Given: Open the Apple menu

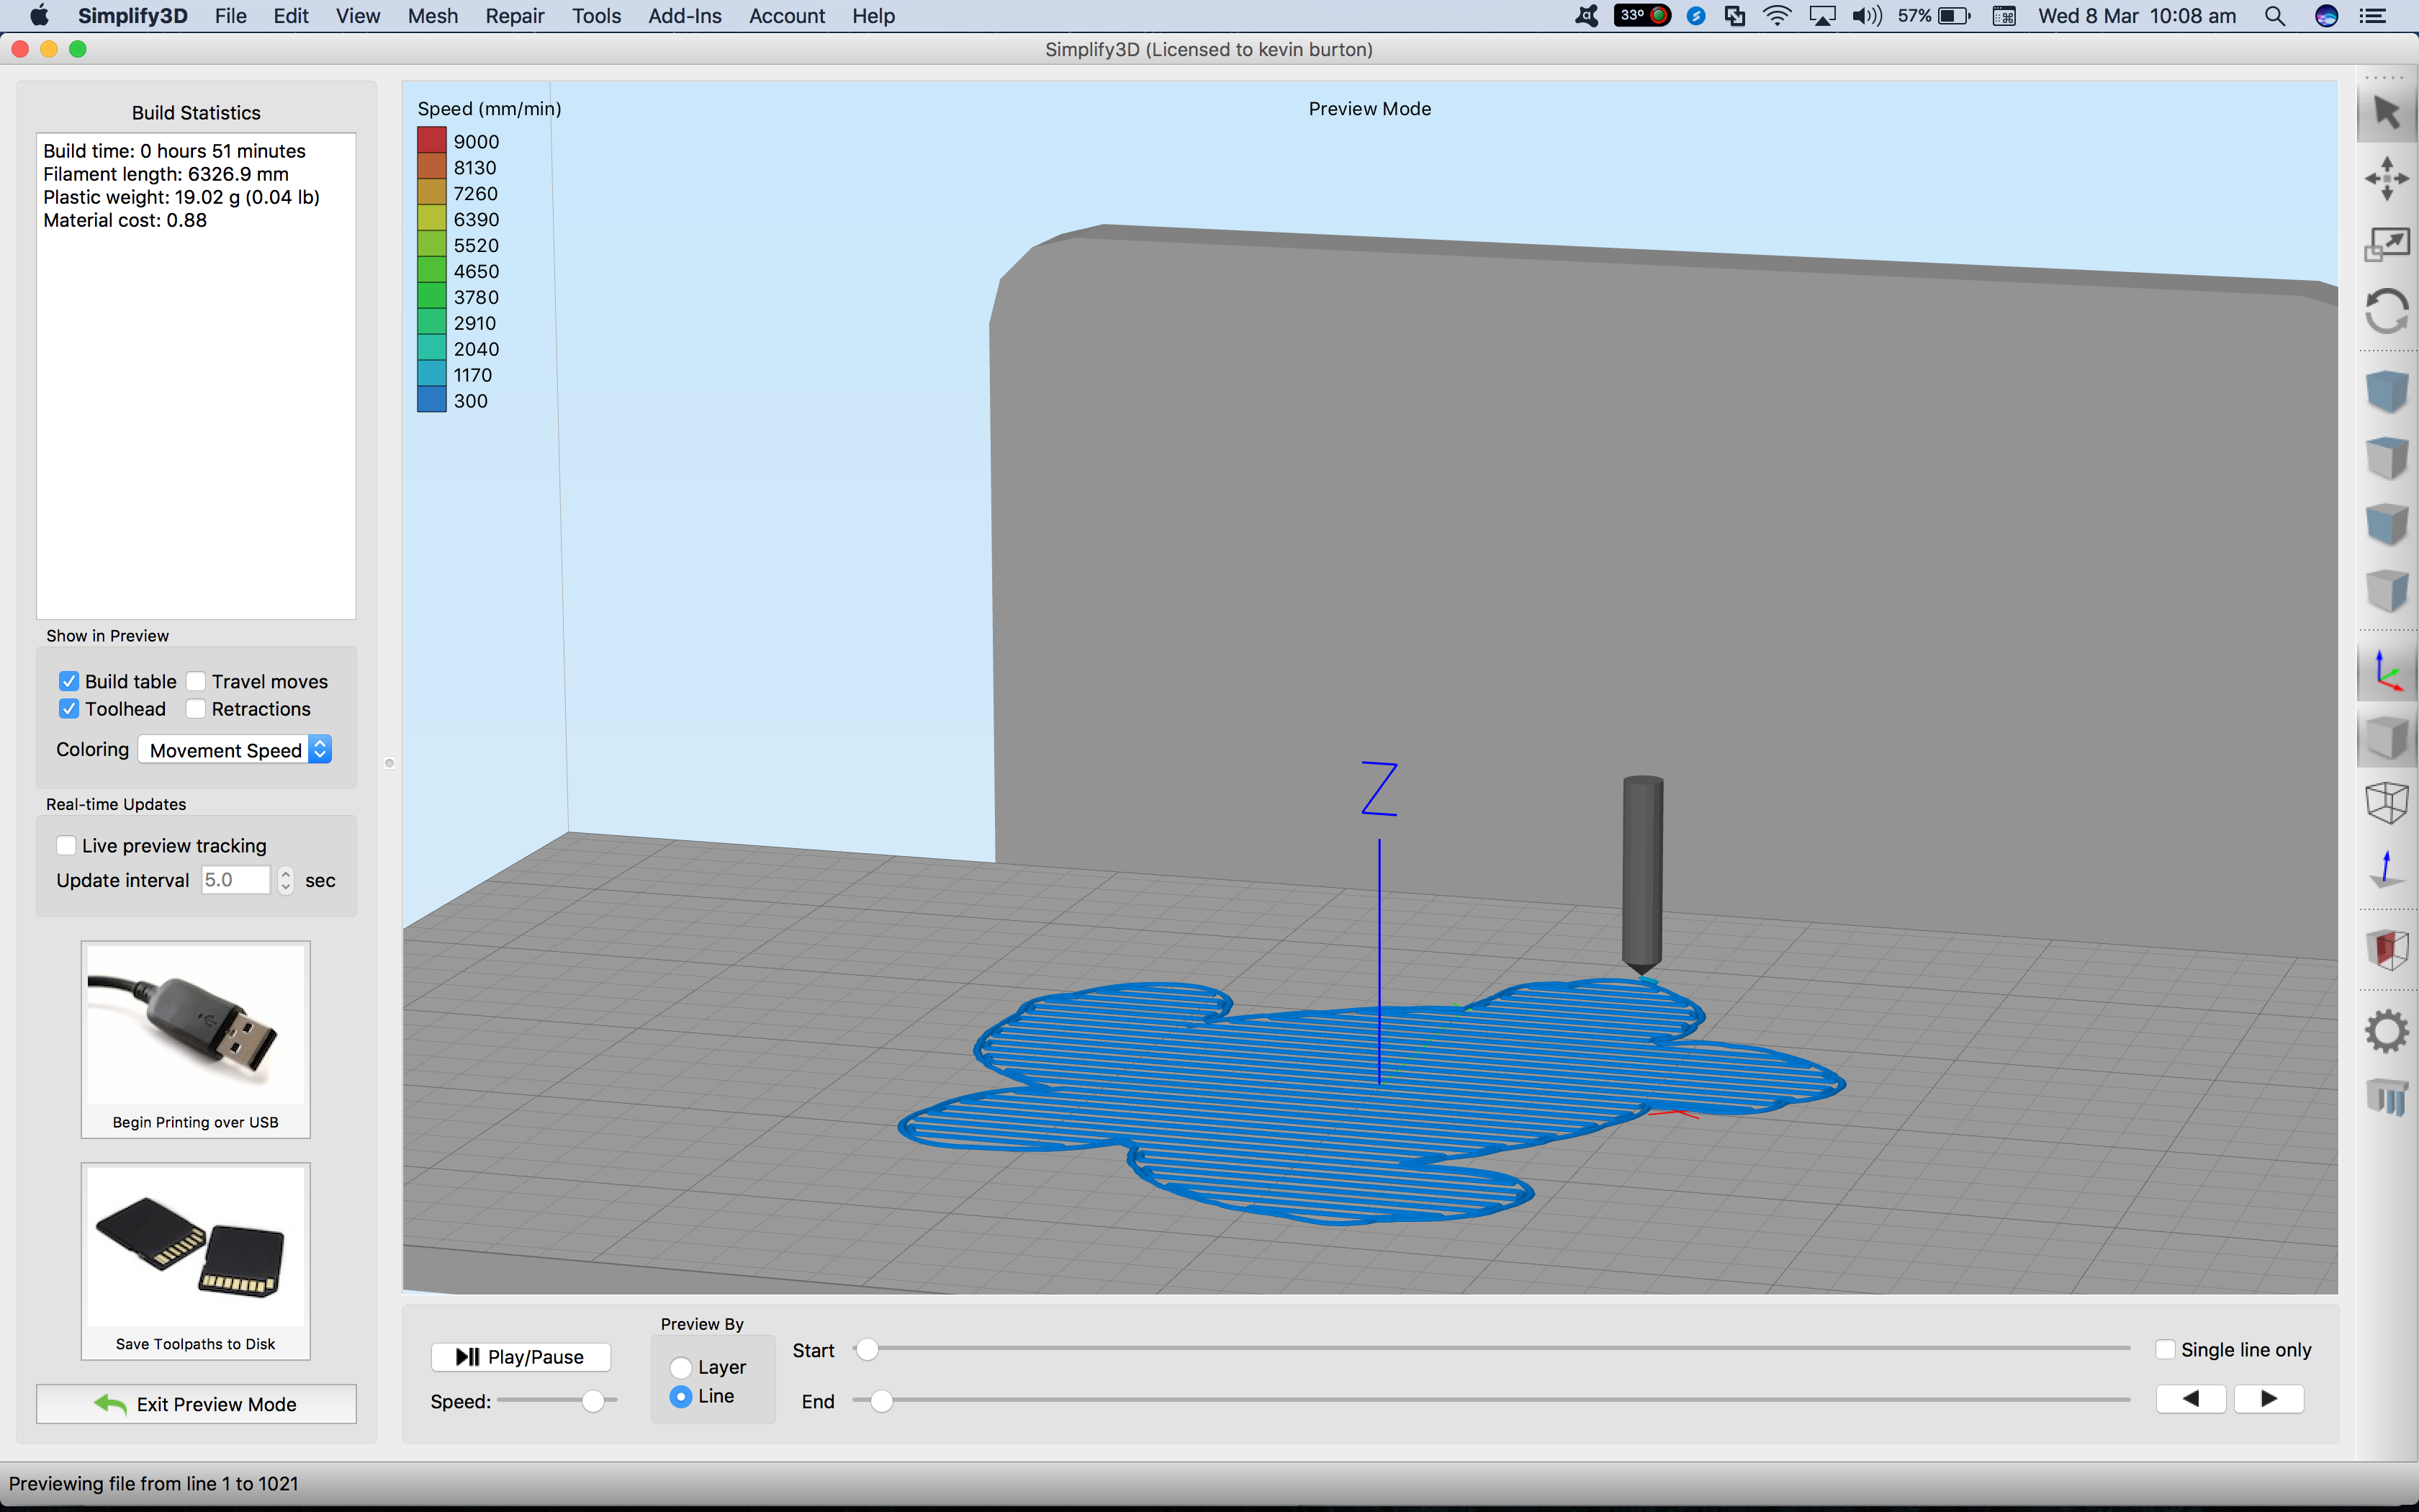Looking at the screenshot, I should 39,16.
